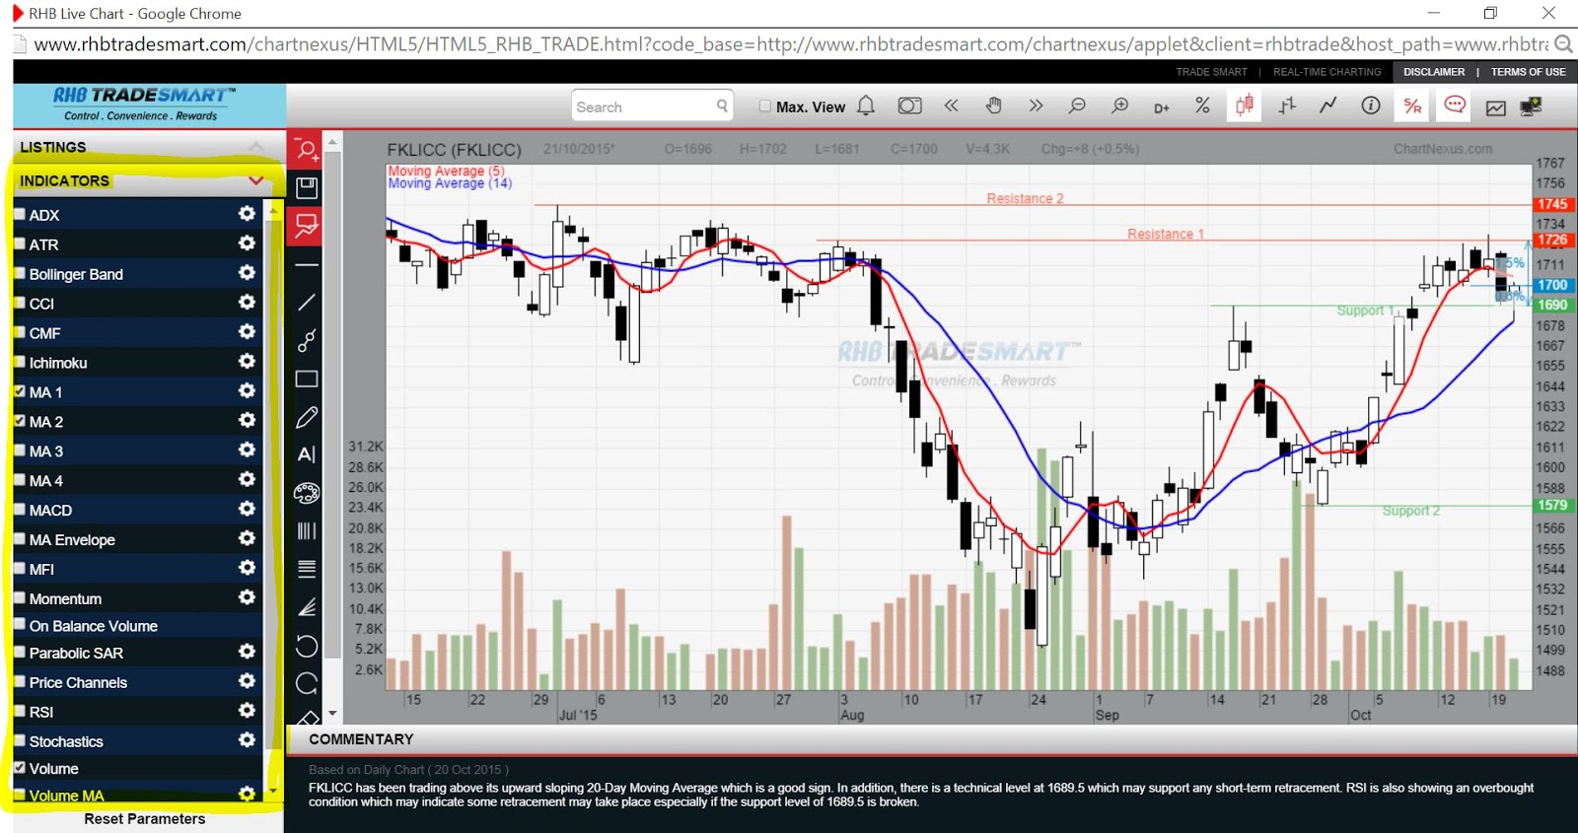This screenshot has height=833, width=1578.
Task: Take a chart screenshot with camera icon
Action: [x=909, y=105]
